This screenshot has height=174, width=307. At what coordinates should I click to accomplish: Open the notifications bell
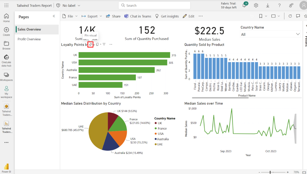[244, 5]
